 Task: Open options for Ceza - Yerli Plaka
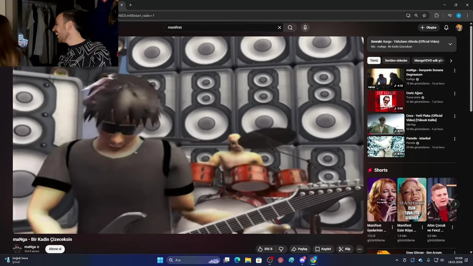pyautogui.click(x=455, y=116)
